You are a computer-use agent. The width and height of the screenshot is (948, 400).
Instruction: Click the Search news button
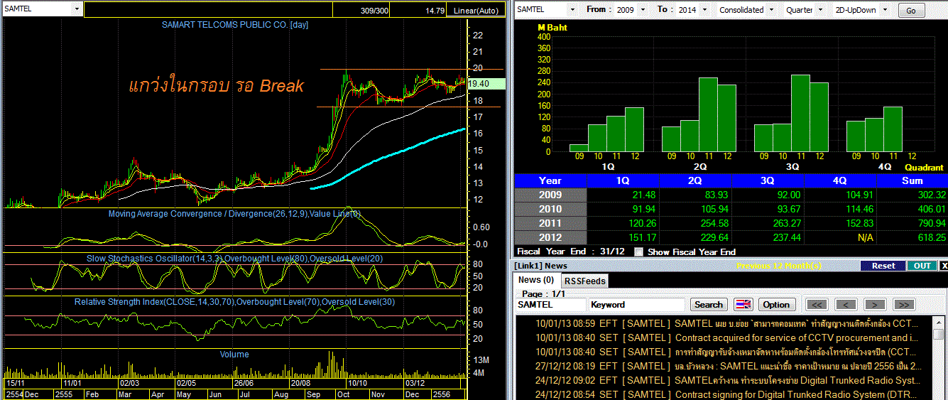708,304
